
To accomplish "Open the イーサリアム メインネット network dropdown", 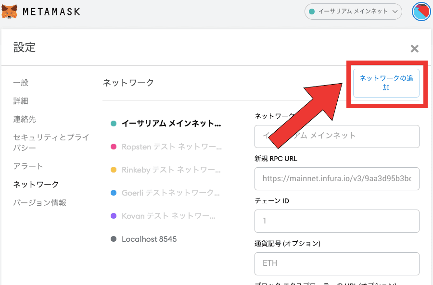I will coord(353,12).
